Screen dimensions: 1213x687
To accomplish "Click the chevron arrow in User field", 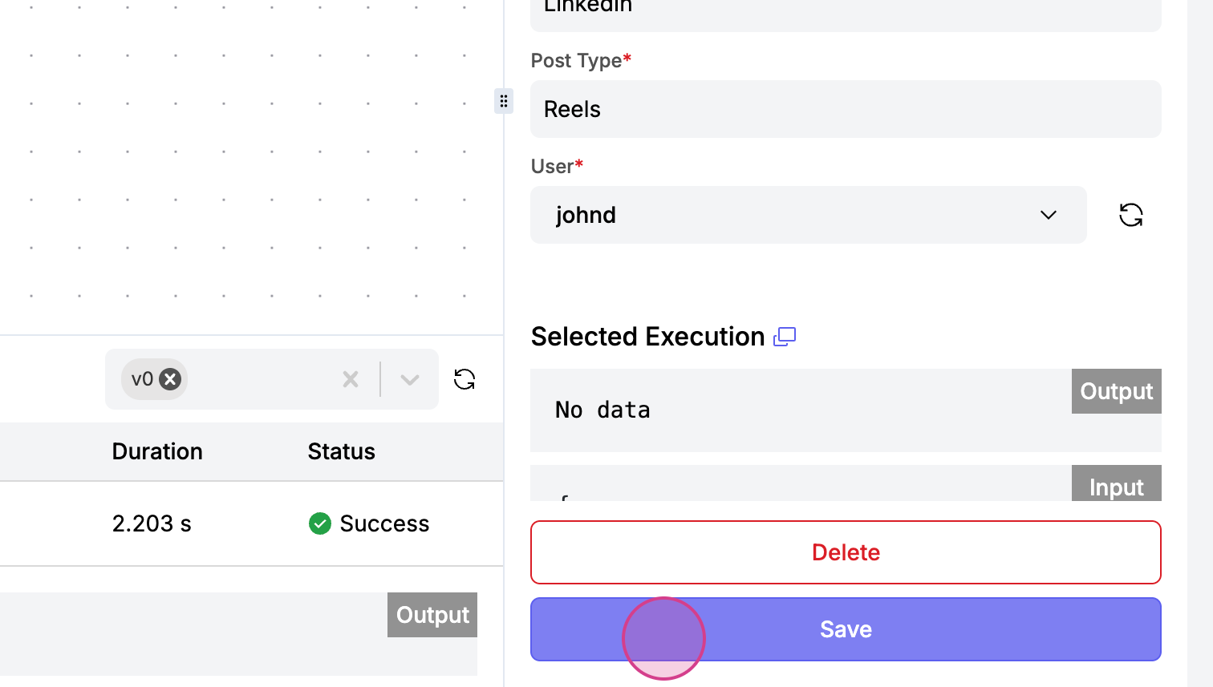I will [x=1048, y=215].
